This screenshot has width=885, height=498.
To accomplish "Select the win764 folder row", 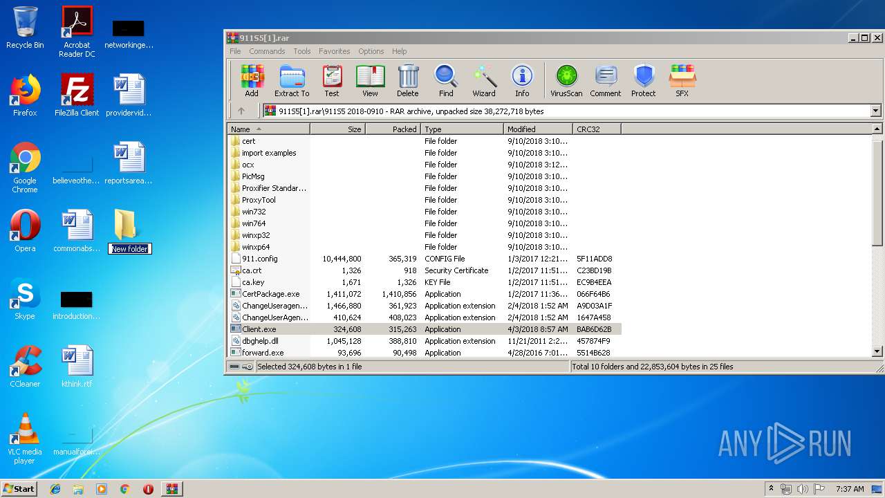I will point(424,223).
